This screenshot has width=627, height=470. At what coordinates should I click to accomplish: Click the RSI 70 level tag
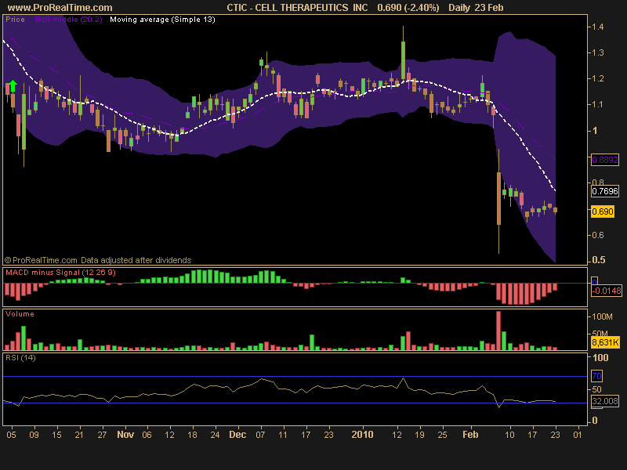point(596,376)
